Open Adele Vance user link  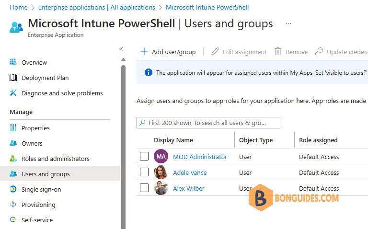click(x=190, y=172)
